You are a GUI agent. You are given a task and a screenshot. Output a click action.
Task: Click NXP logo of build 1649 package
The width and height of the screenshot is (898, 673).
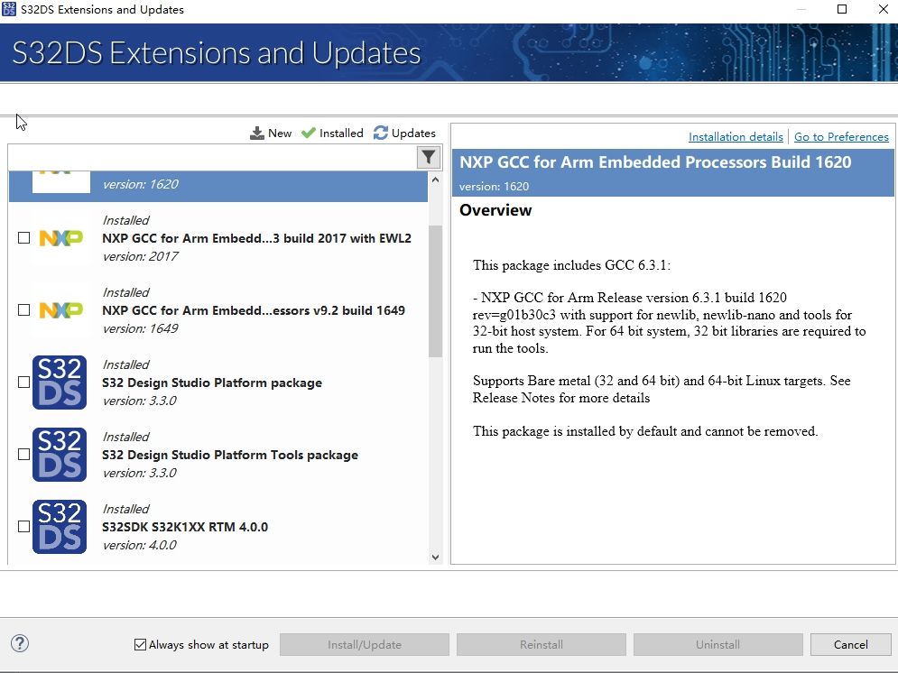pos(60,309)
